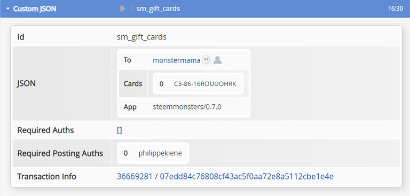Select sm_gift_cards text in the header

(x=158, y=9)
